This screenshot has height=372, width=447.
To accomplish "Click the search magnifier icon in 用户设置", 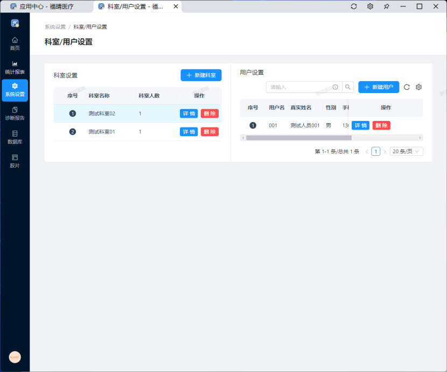I will (x=348, y=87).
